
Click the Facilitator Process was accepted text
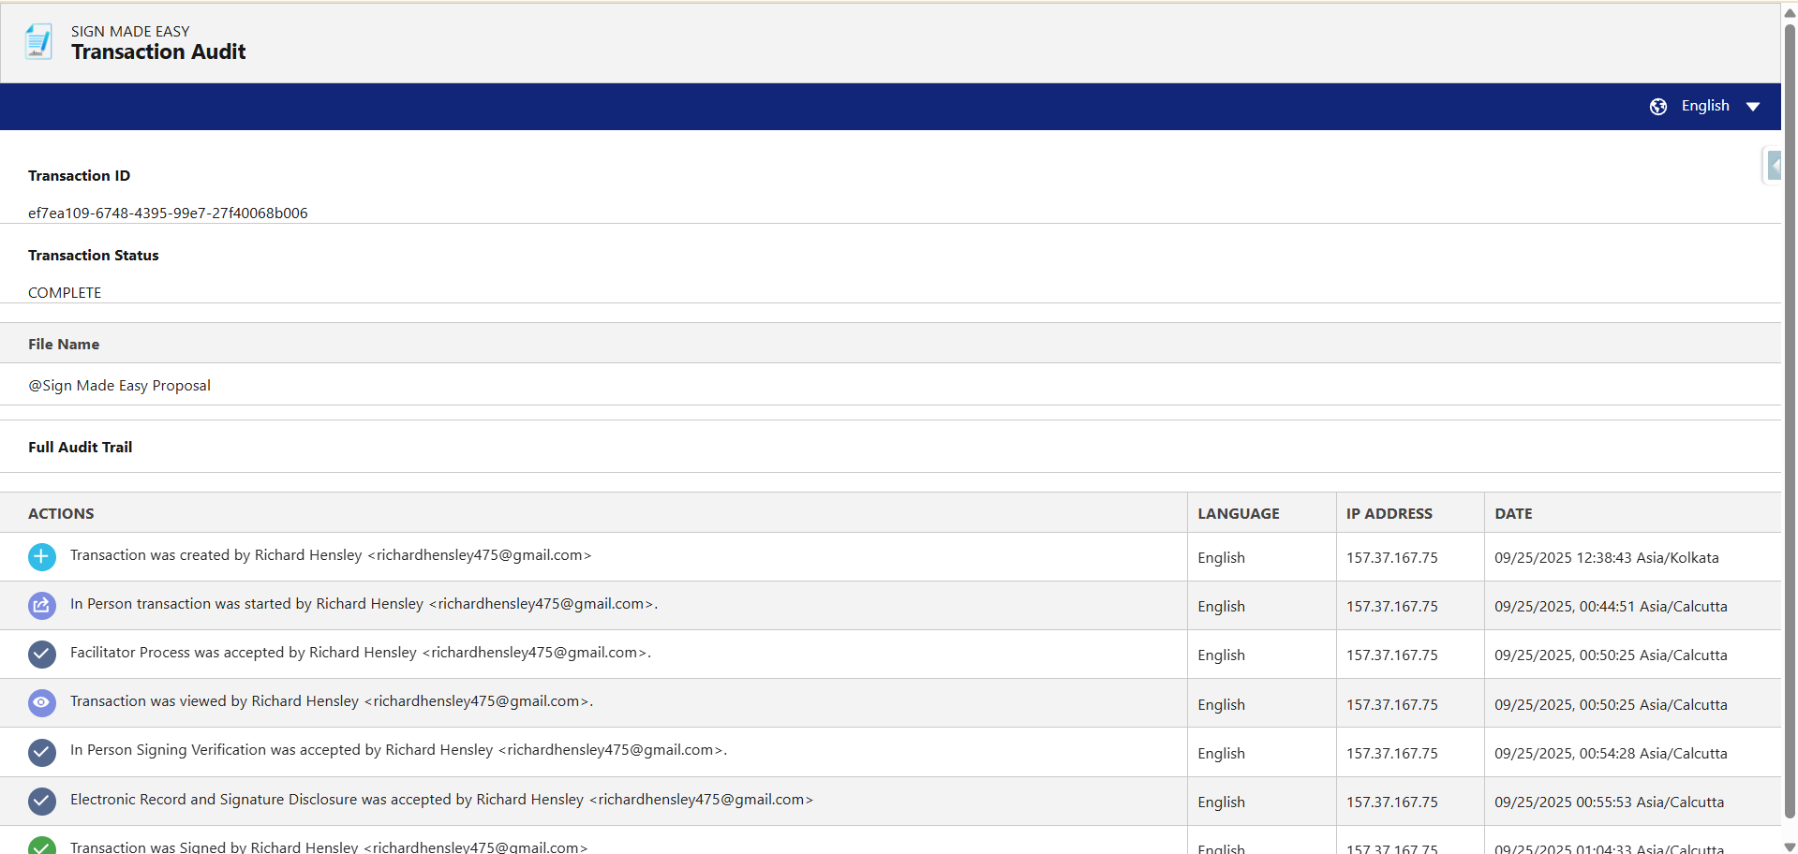[361, 653]
